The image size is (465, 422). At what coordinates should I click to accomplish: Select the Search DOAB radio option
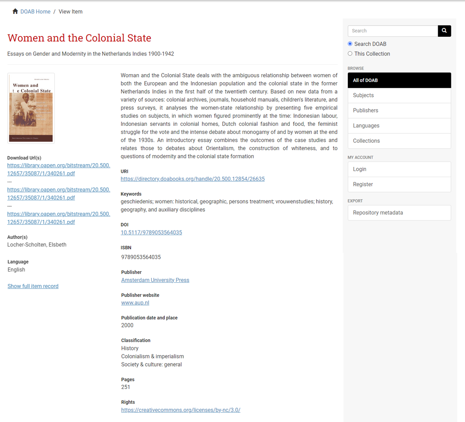(350, 44)
